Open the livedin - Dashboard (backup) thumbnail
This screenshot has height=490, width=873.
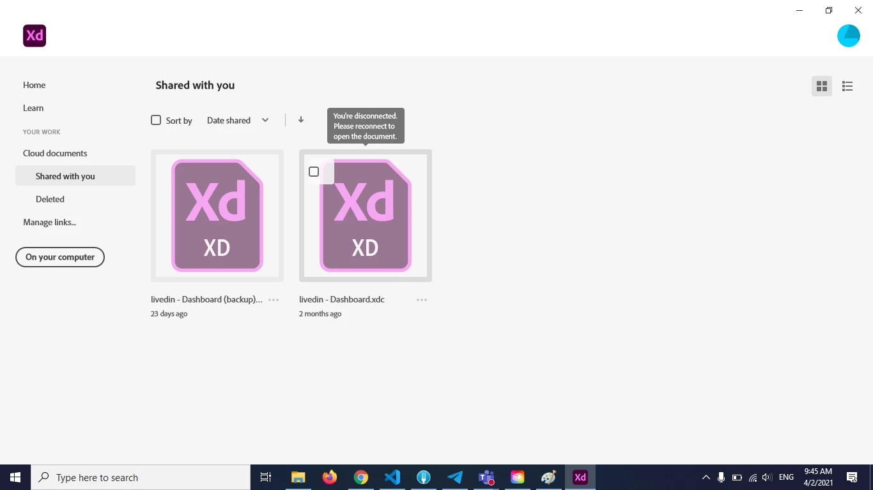[217, 216]
